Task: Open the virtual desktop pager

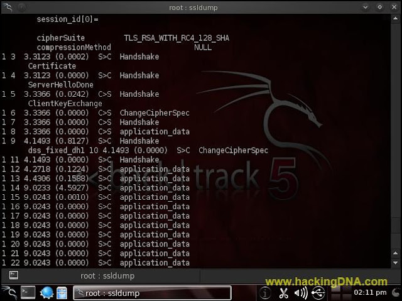Action: (340, 293)
